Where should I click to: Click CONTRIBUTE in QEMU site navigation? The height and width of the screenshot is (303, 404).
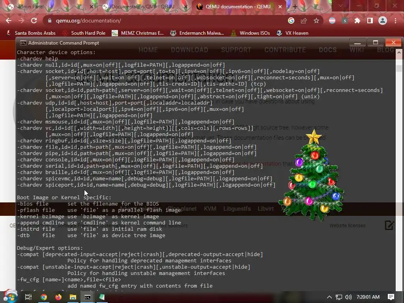[285, 50]
